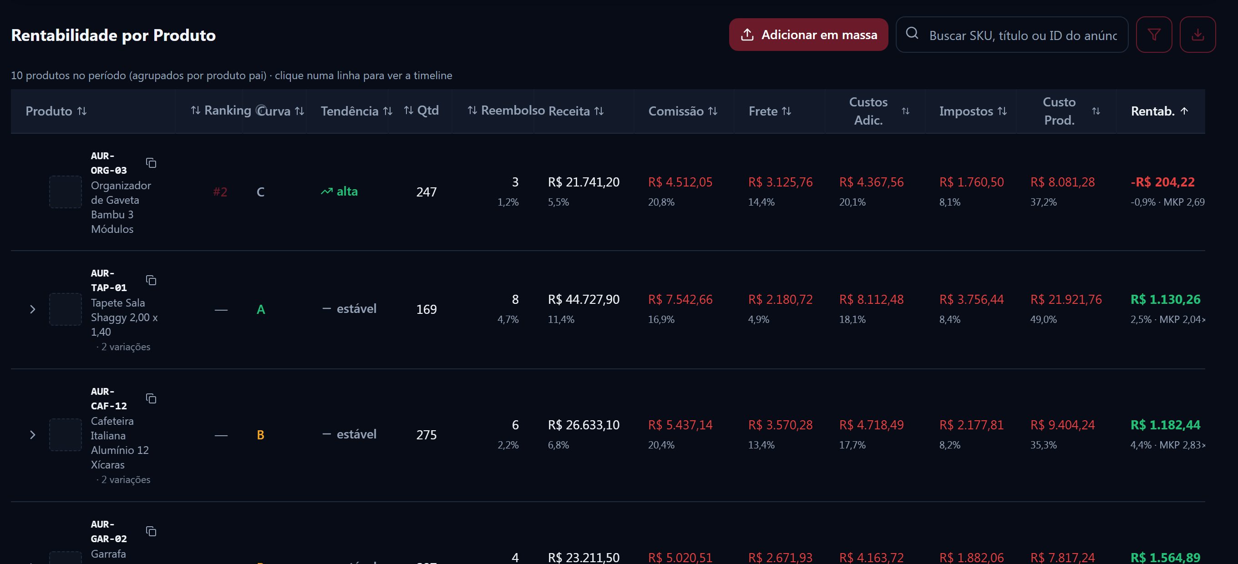Image resolution: width=1238 pixels, height=564 pixels.
Task: Sort by Frete column
Action: pos(770,111)
